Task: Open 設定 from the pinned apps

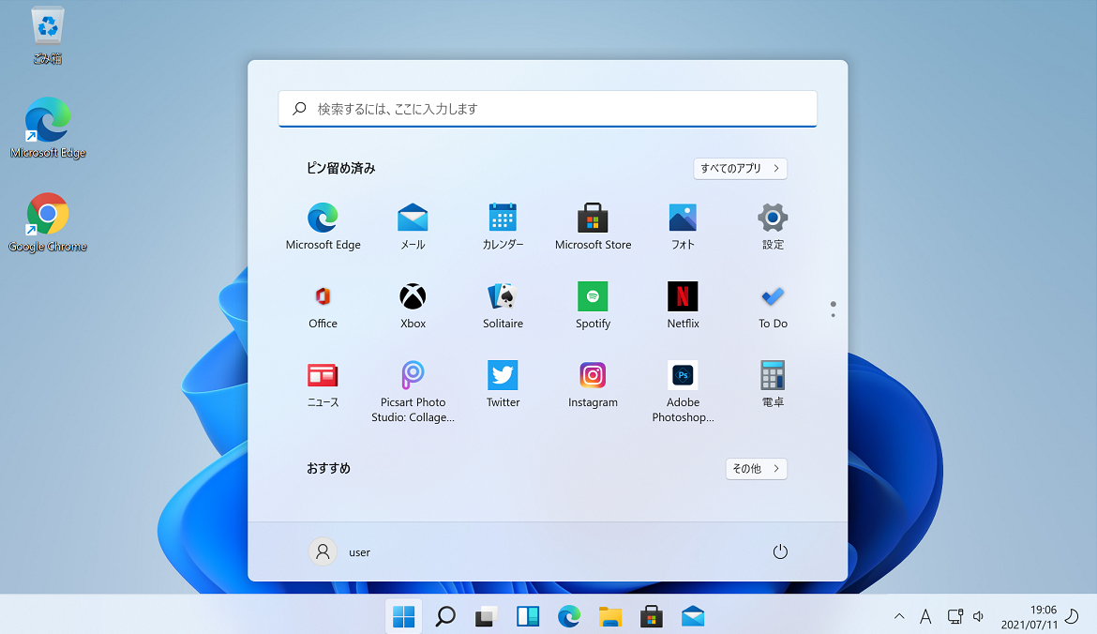Action: (x=773, y=226)
